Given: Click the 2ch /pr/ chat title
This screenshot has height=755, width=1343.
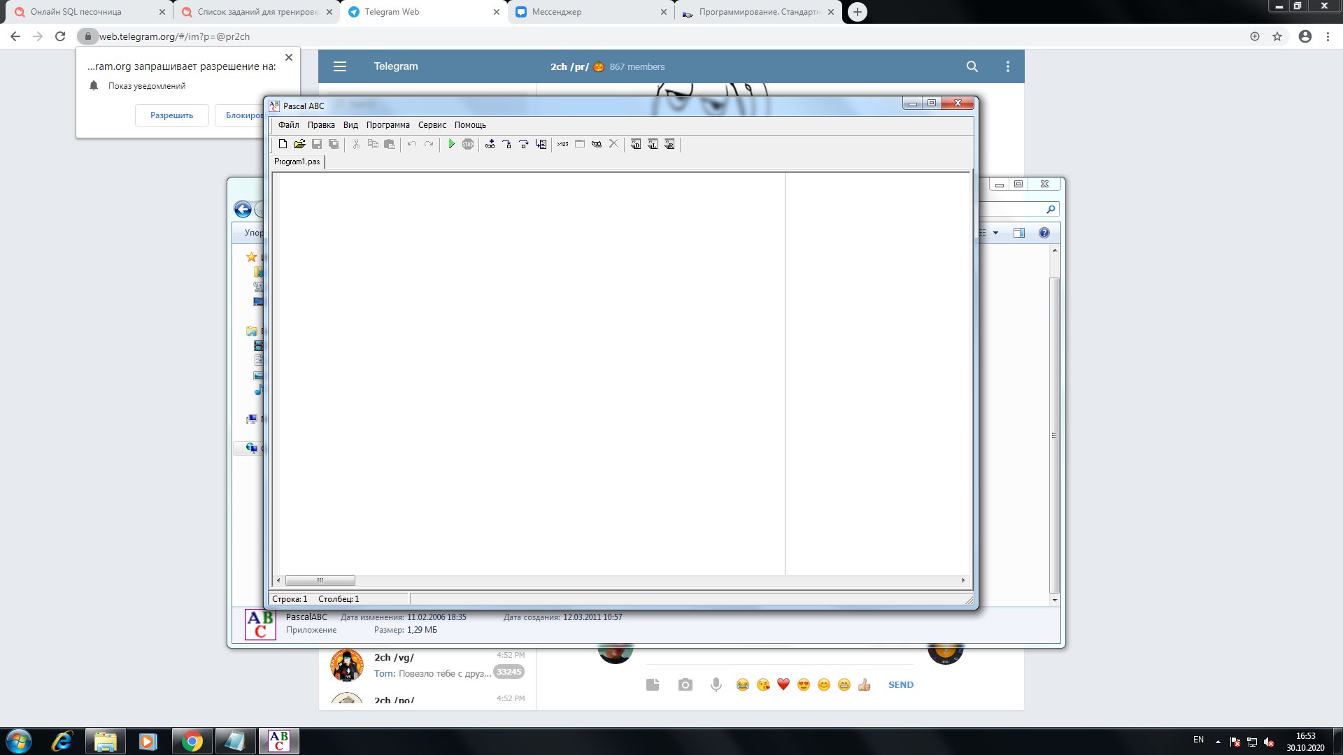Looking at the screenshot, I should (569, 66).
